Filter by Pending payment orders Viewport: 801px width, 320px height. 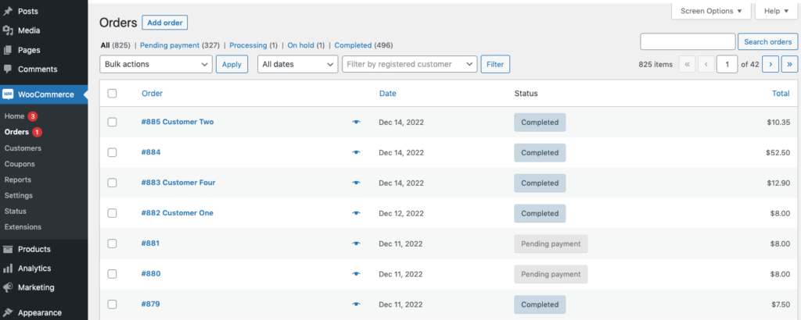tap(170, 45)
